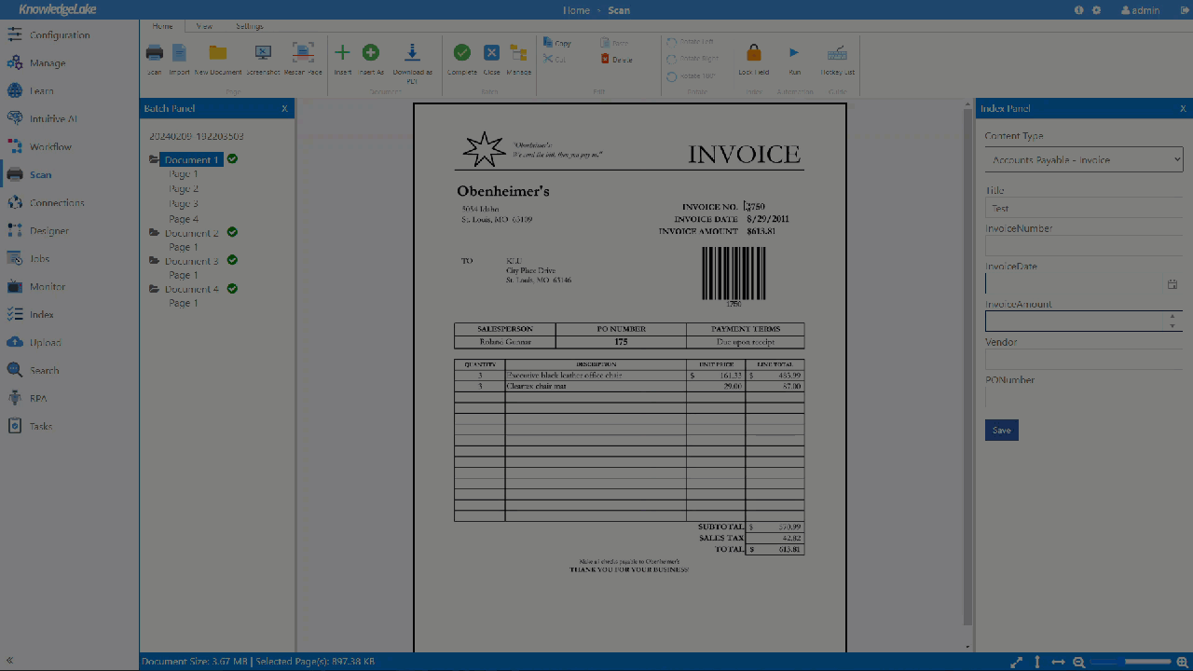The height and width of the screenshot is (671, 1193).
Task: Open the settings gear in the header
Action: [x=1096, y=10]
